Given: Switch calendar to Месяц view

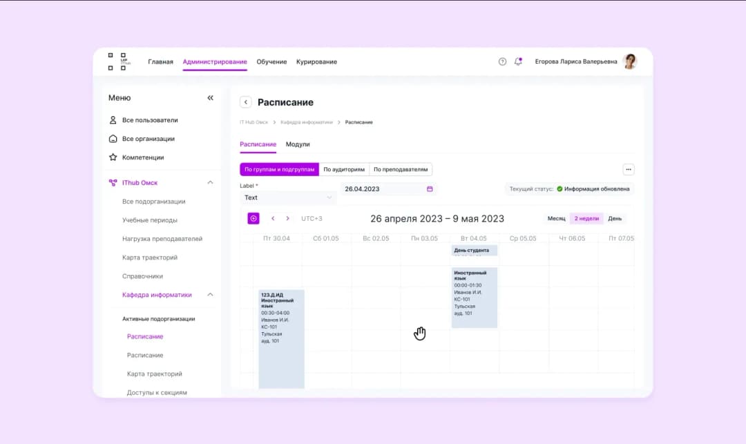Looking at the screenshot, I should (556, 219).
